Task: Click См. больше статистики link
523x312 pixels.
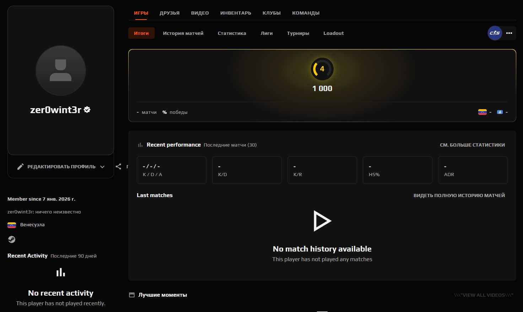Action: [472, 145]
